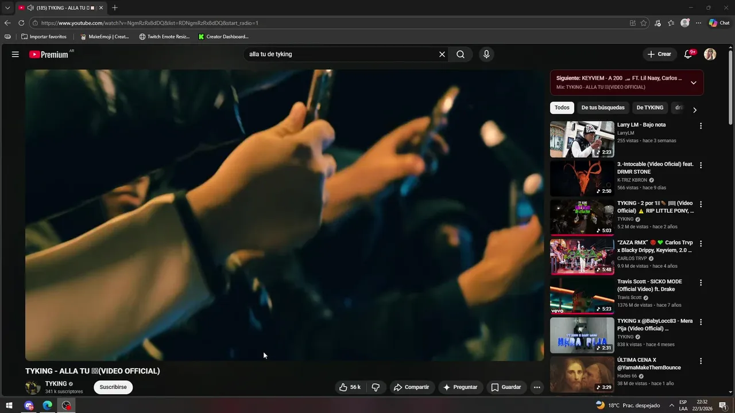735x413 pixels.
Task: Open options for SICKO MODE video
Action: (x=701, y=283)
